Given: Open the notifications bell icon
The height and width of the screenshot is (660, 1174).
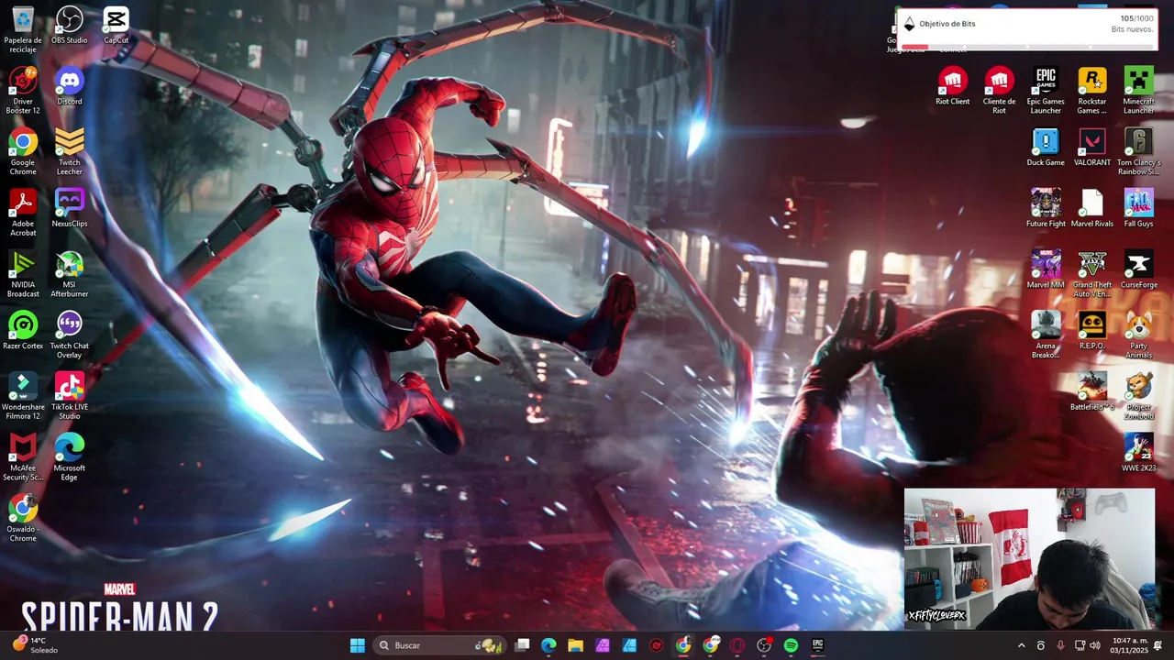Looking at the screenshot, I should pos(1158,645).
